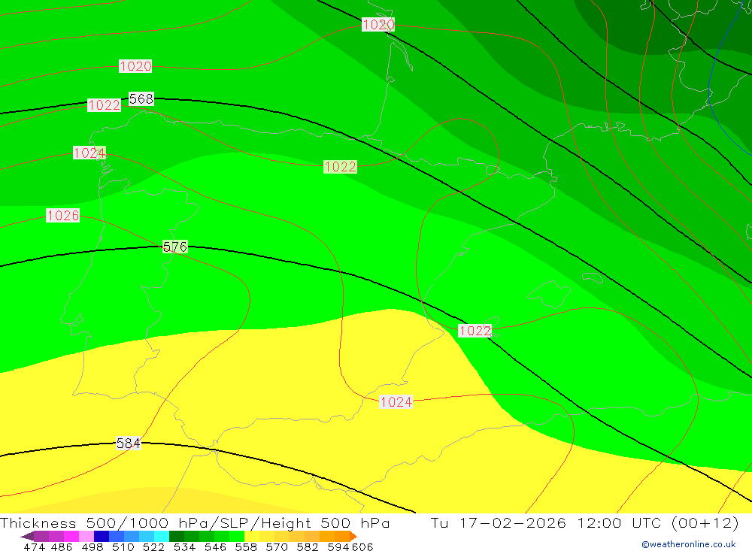The width and height of the screenshot is (752, 551).
Task: Pick the orange arrow at the legend's high end
Action: 353,536
